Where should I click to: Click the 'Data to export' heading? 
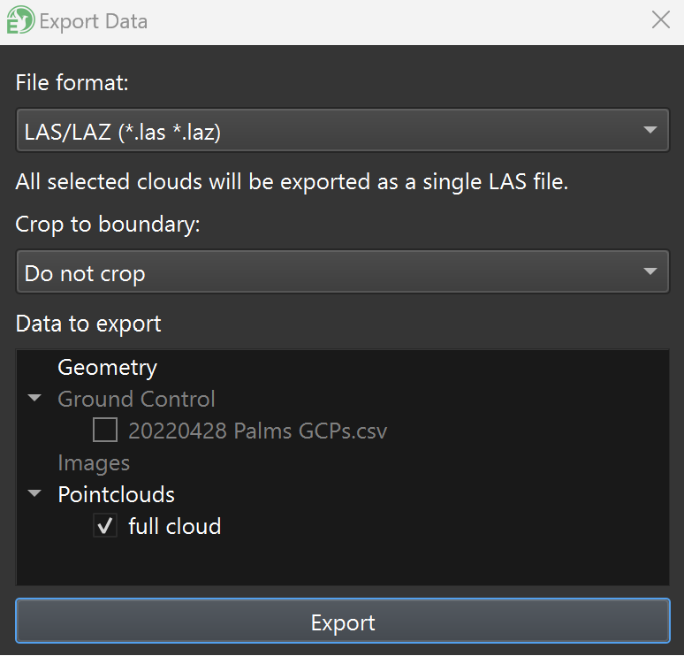coord(88,324)
